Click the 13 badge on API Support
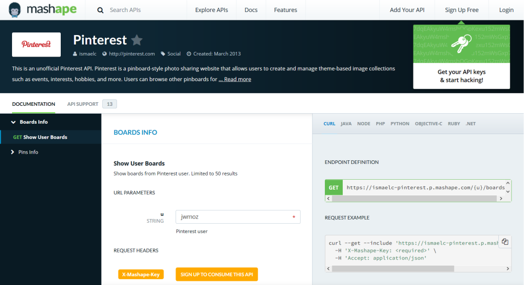Image resolution: width=524 pixels, height=285 pixels. pos(110,104)
